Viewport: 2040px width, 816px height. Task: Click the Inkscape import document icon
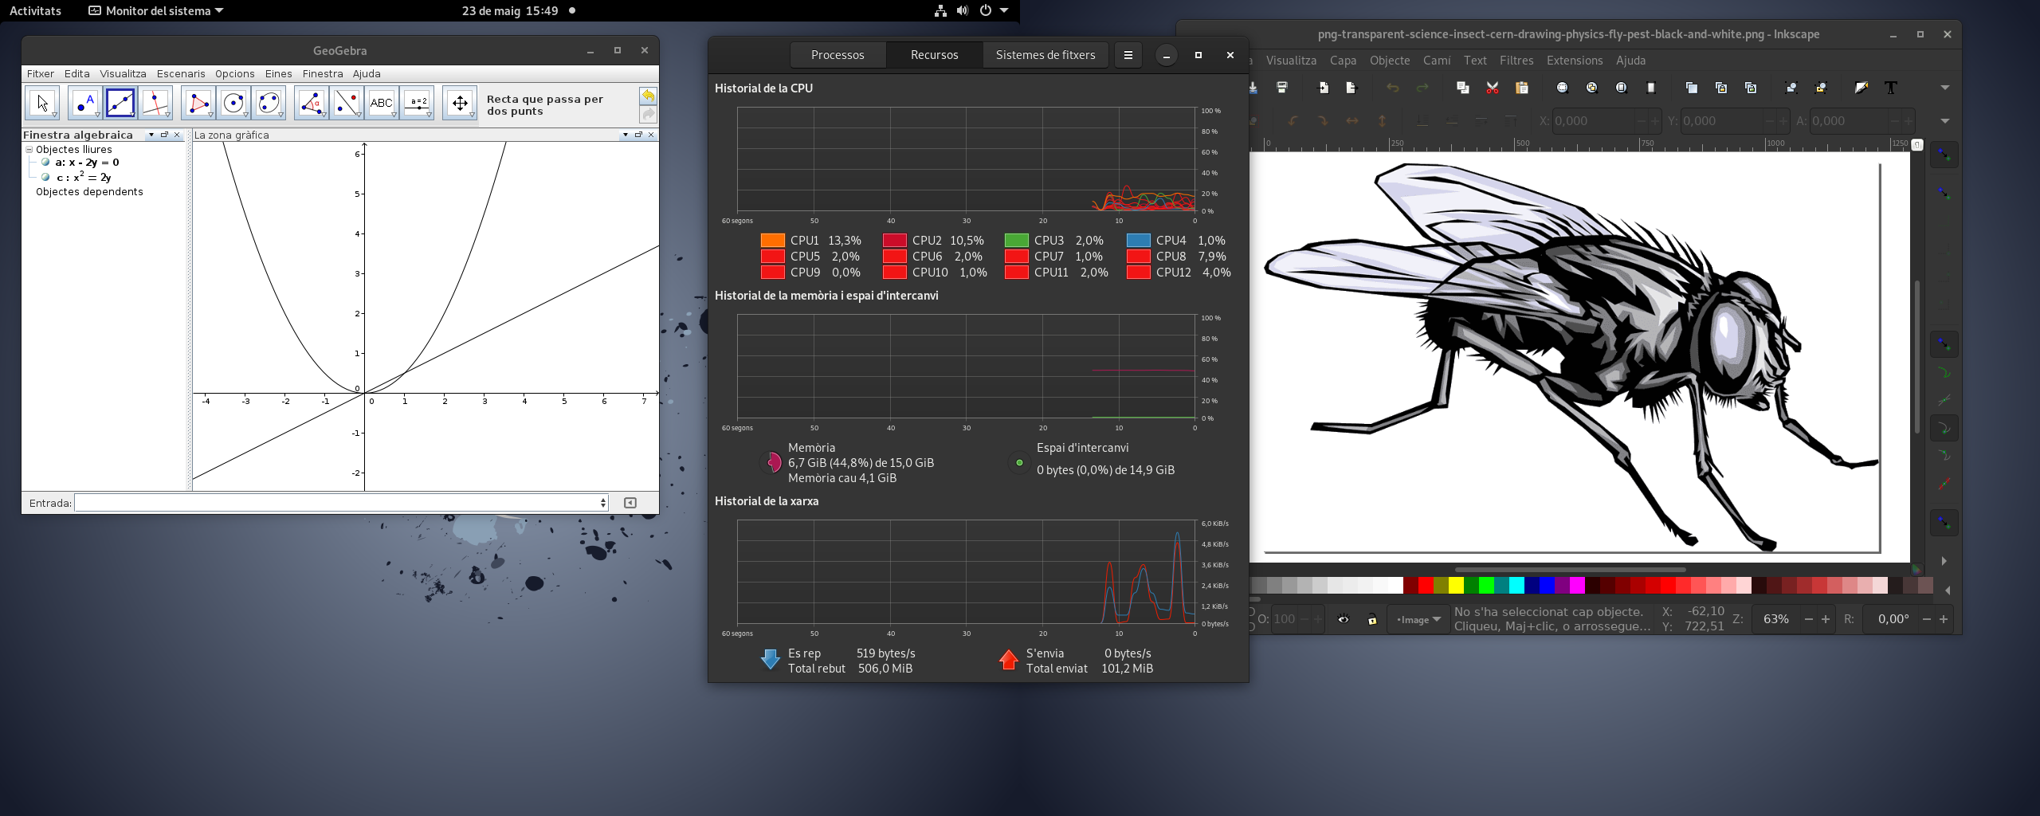pos(1324,88)
